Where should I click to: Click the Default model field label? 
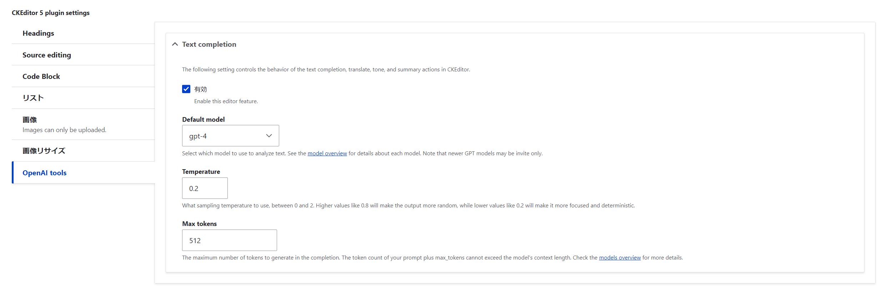point(203,120)
